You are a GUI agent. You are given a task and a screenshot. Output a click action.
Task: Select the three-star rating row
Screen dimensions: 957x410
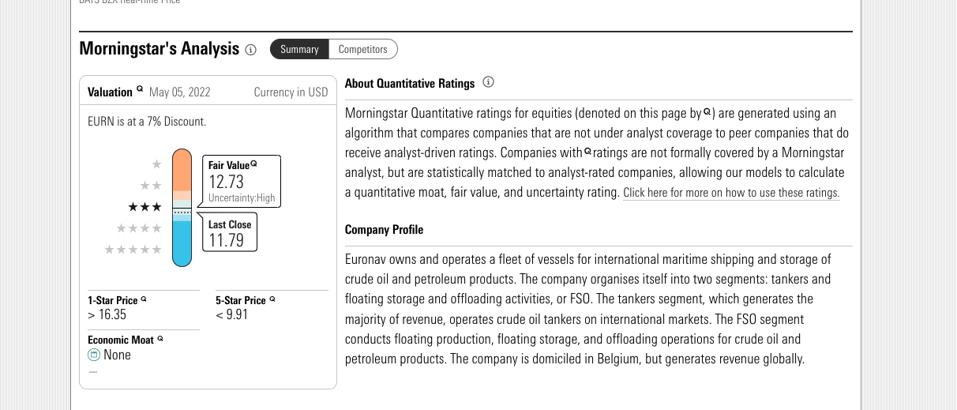pos(144,207)
